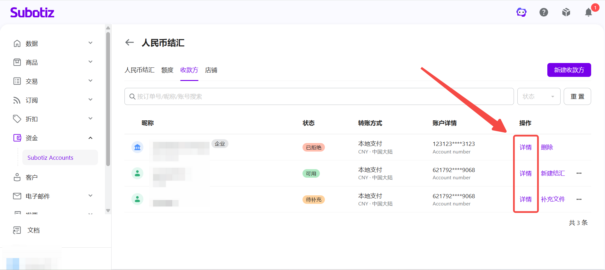605x270 pixels.
Task: Expand the 数据 menu chevron
Action: 90,43
